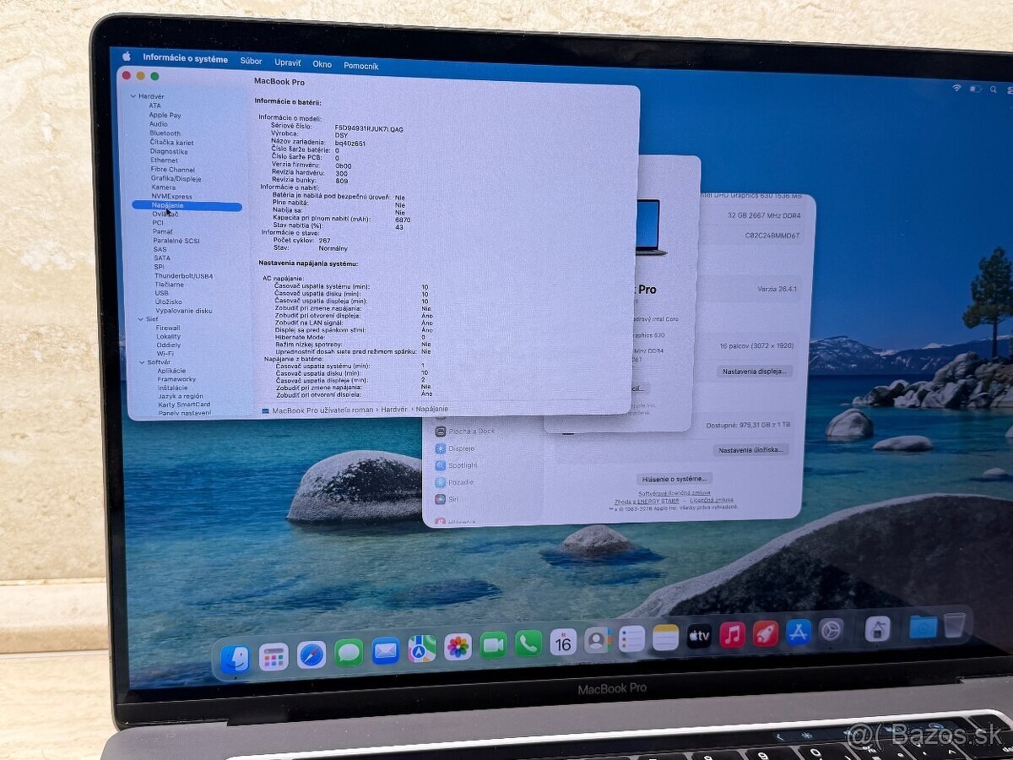Open the Upraviť menu
Image resolution: width=1013 pixels, height=760 pixels.
(287, 62)
